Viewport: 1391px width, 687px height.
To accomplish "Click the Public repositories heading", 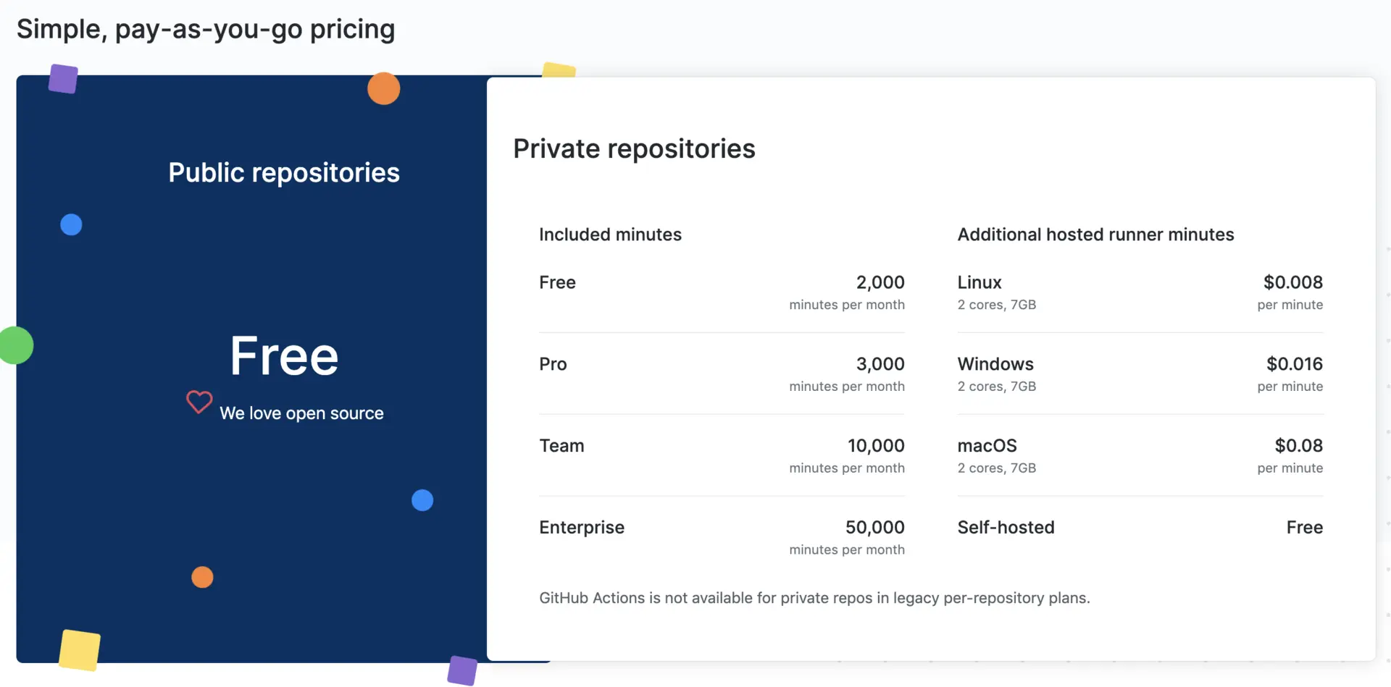I will click(x=284, y=172).
